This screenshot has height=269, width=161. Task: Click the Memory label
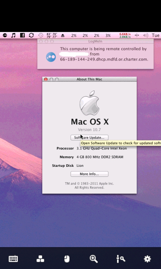[x=66, y=157]
